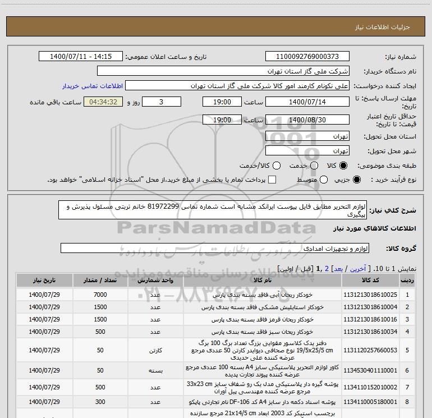The image size is (432, 418).
Task: Click the goods group field لوازم و تجهیزات امدادی
Action: click(215, 248)
